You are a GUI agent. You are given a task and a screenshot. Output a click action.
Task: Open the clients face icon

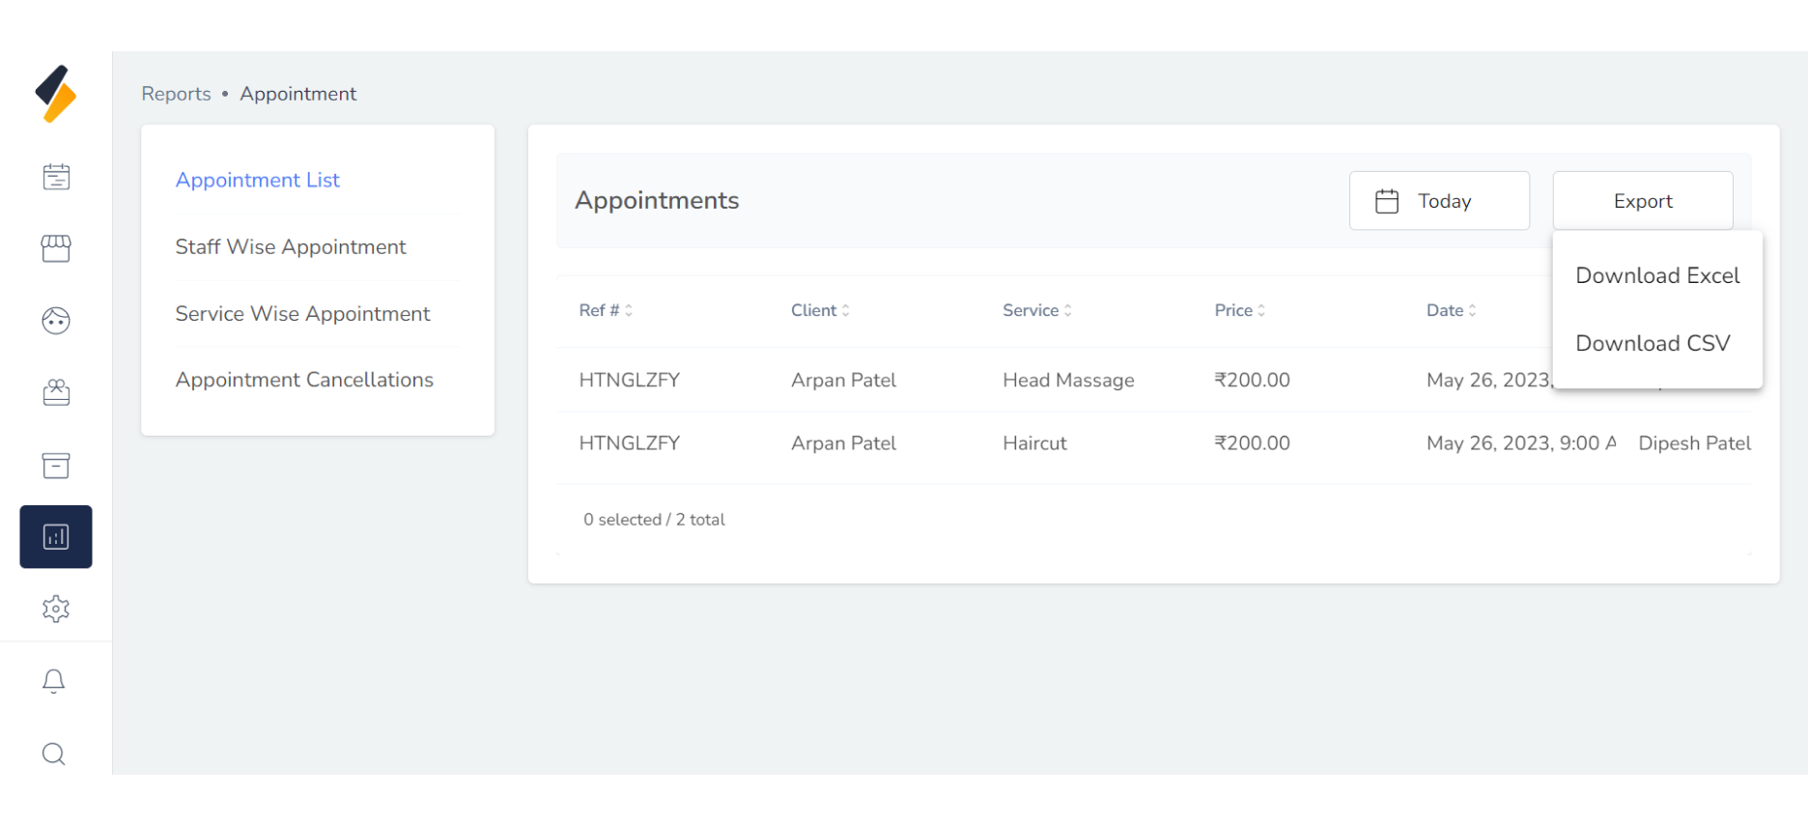(x=56, y=321)
